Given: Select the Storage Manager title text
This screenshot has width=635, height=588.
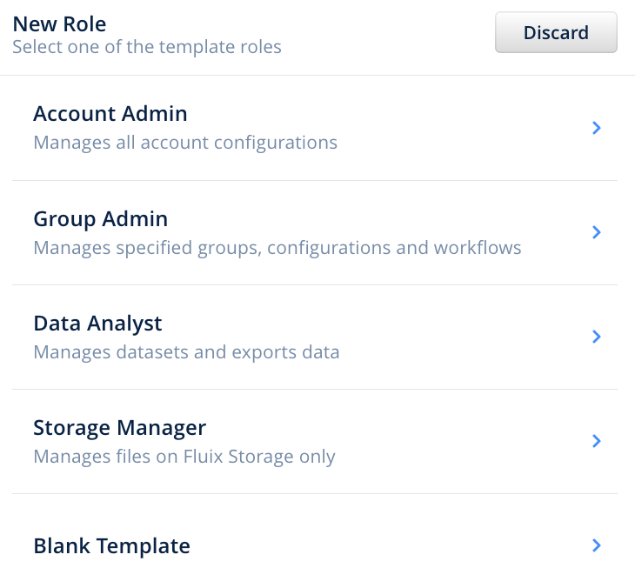Looking at the screenshot, I should click(120, 427).
